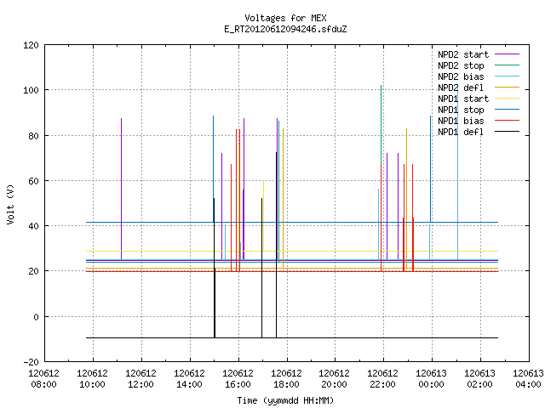
Task: Click the x-axis tick label 120612 08:00
Action: 43,379
